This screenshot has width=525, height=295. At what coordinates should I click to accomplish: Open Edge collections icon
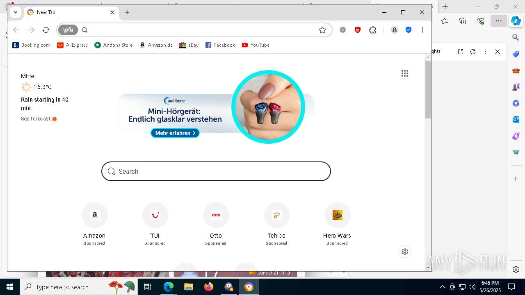pos(463,21)
